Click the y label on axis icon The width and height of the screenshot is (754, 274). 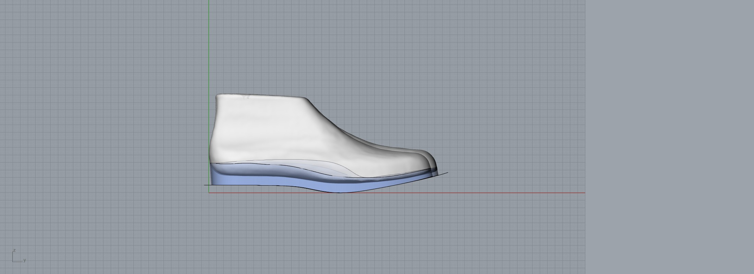pos(25,260)
